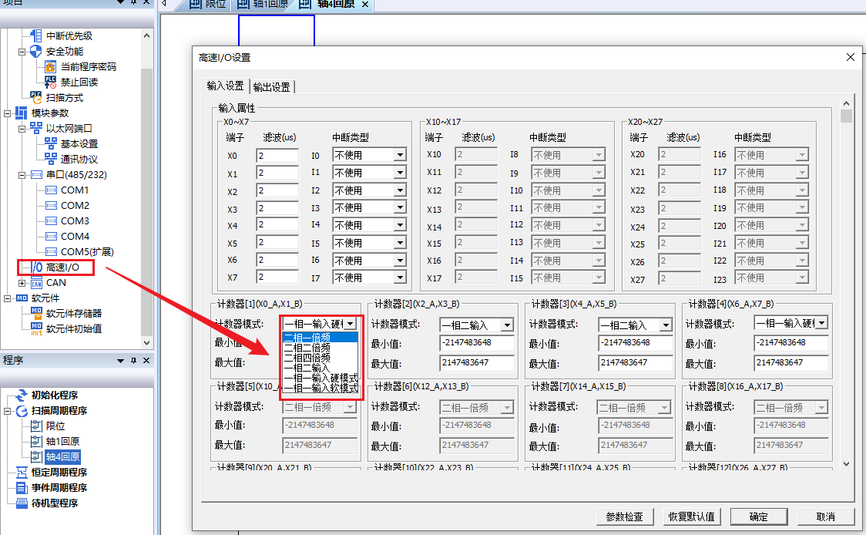The width and height of the screenshot is (866, 535).
Task: Click the CAN module icon
Action: 35,283
